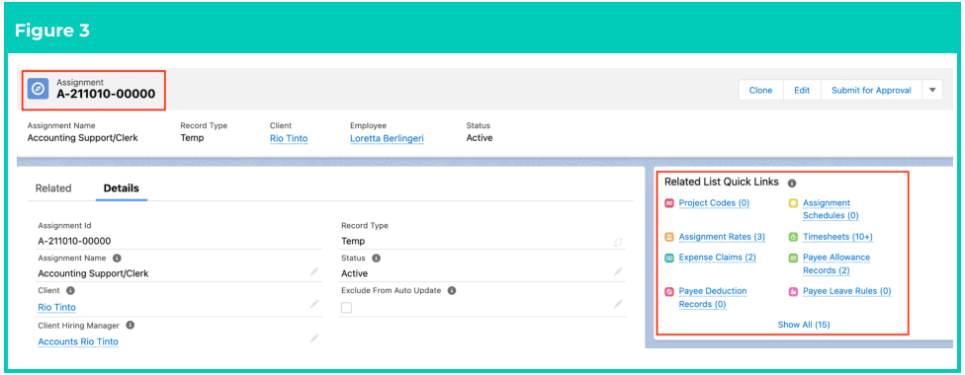Viewport: 965px width, 375px height.
Task: Click info icon next to Assignment Name field
Action: [x=117, y=259]
